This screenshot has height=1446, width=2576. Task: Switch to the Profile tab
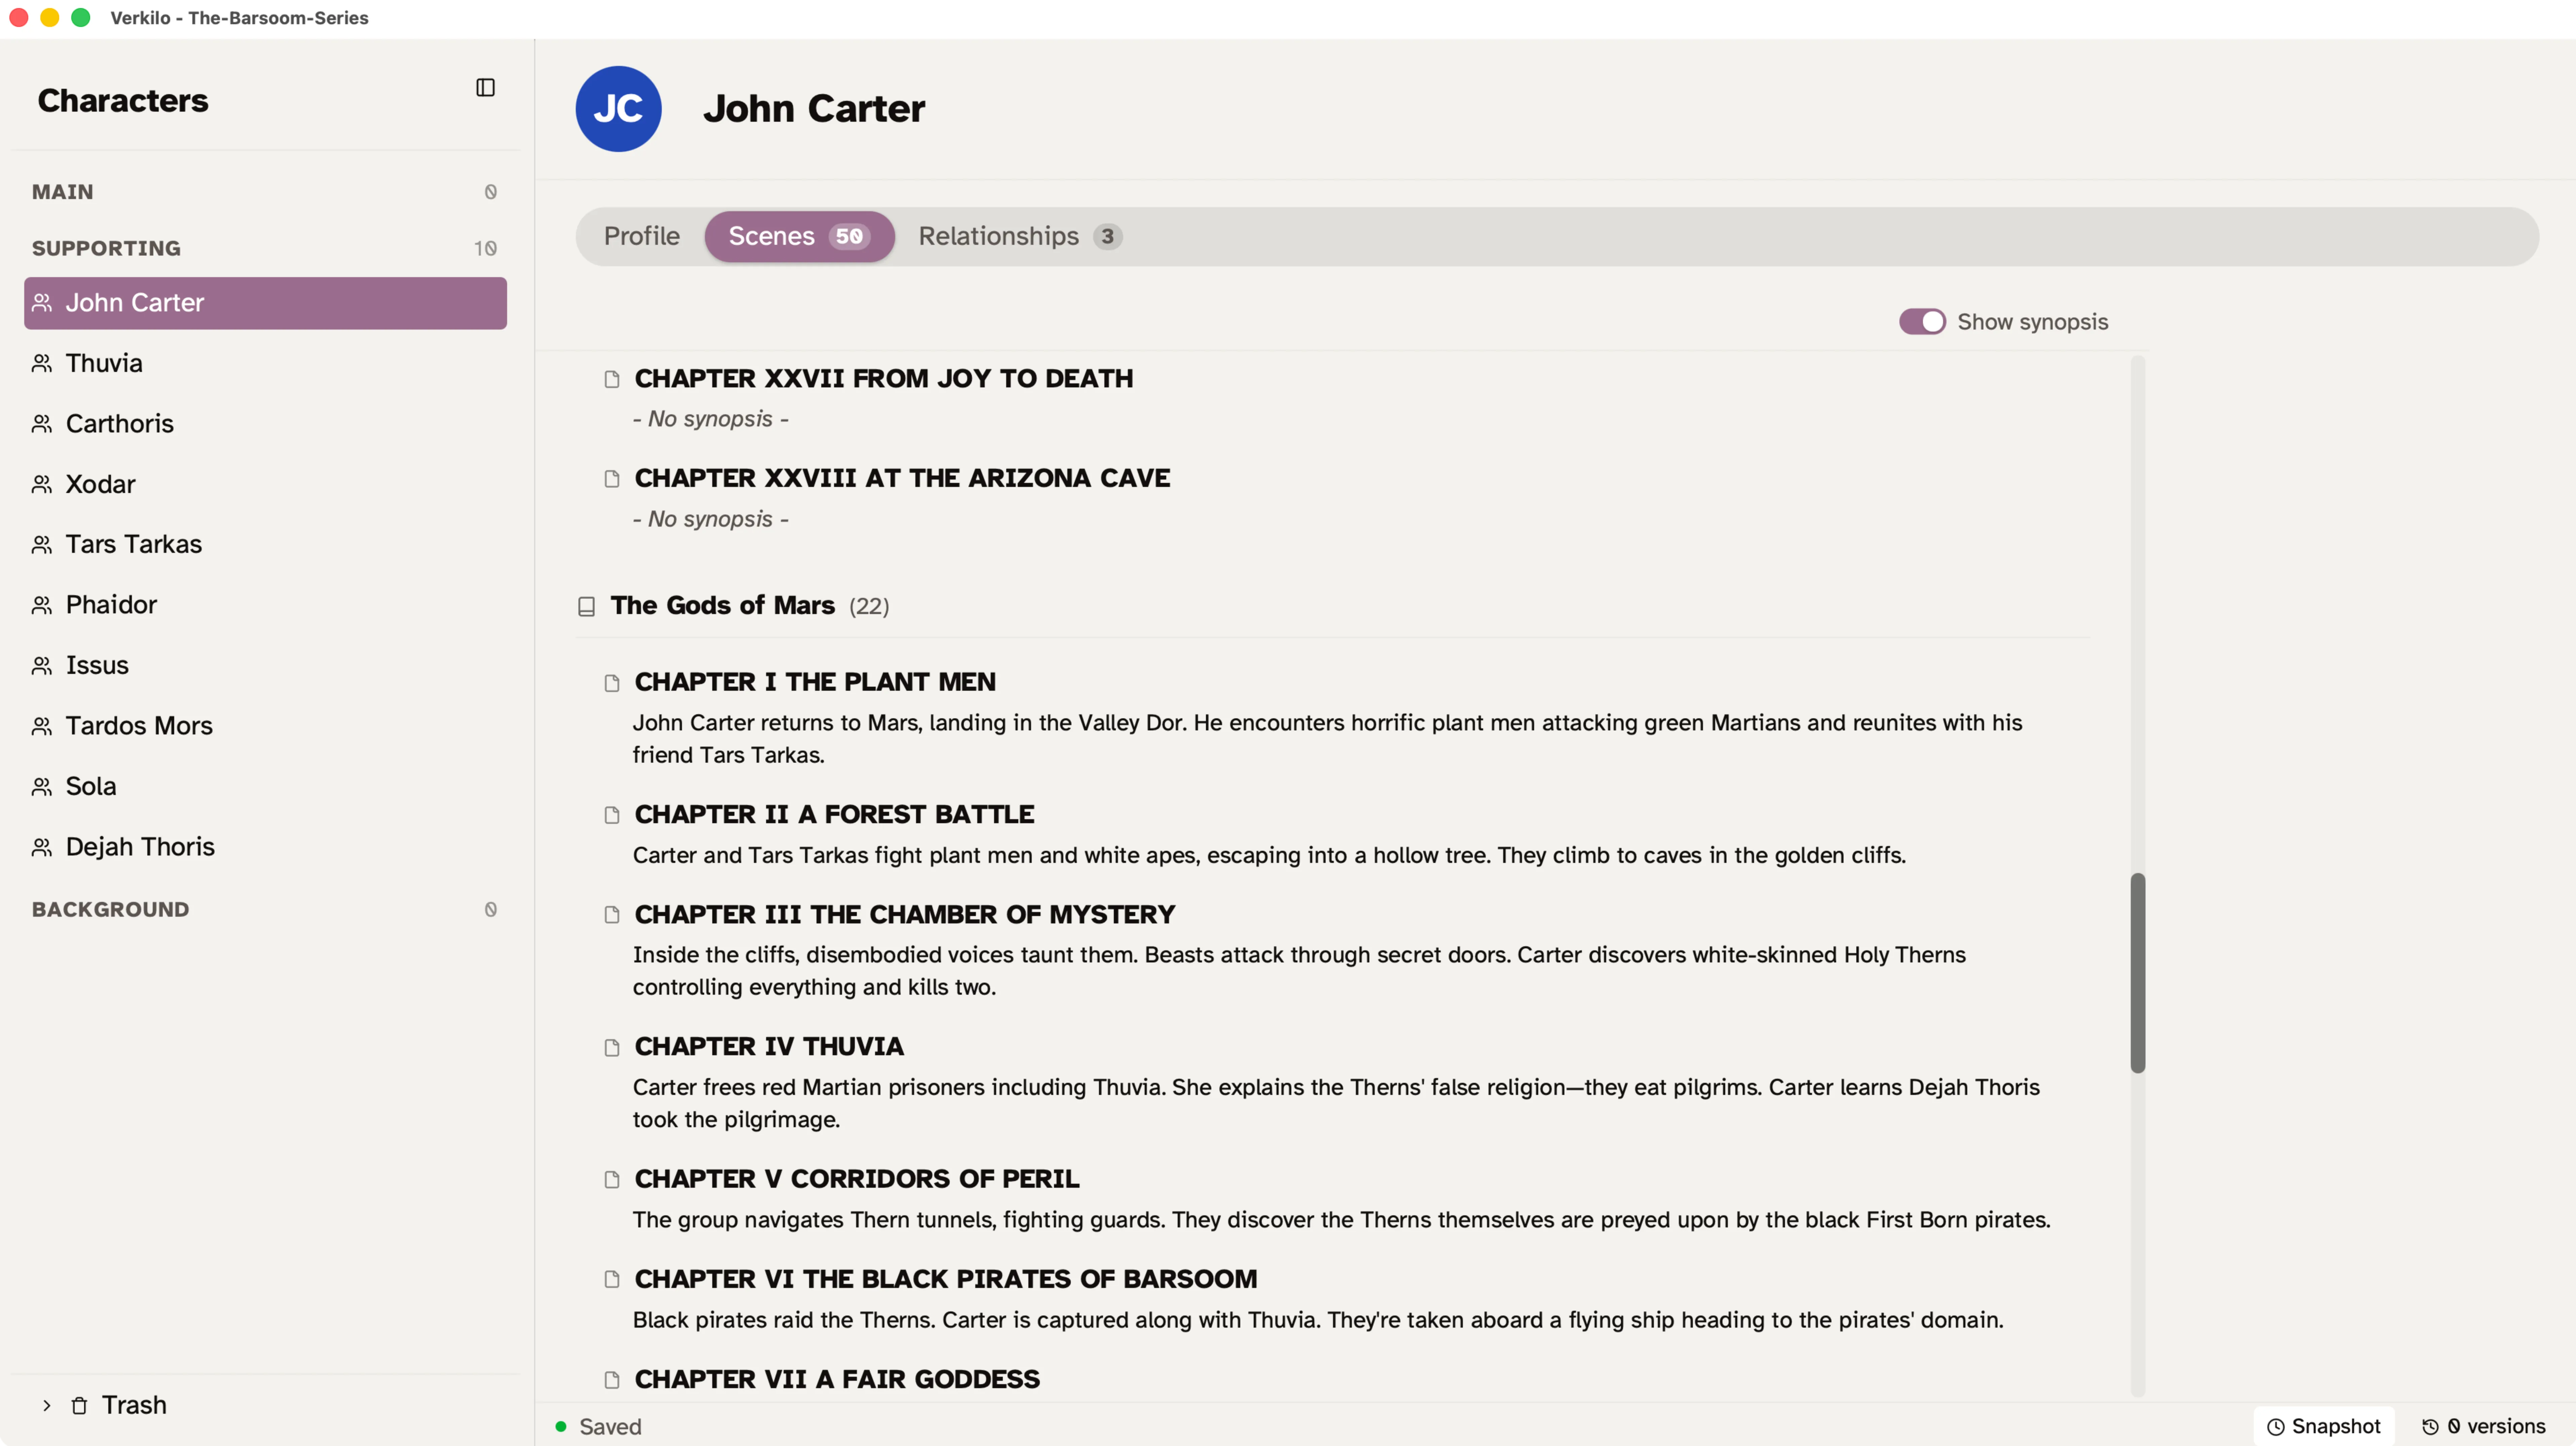[x=641, y=236]
